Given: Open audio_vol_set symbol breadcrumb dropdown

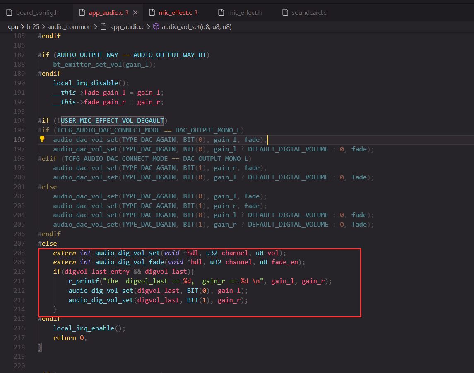Looking at the screenshot, I should point(197,26).
